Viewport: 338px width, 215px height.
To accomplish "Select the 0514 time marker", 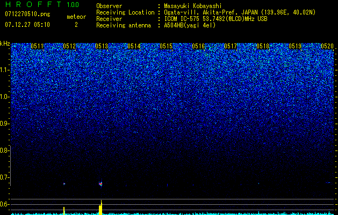I will 134,46.
